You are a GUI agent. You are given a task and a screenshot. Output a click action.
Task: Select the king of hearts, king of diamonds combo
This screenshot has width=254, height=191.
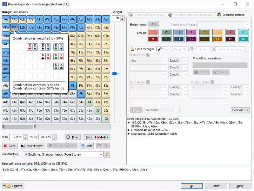click(32, 47)
